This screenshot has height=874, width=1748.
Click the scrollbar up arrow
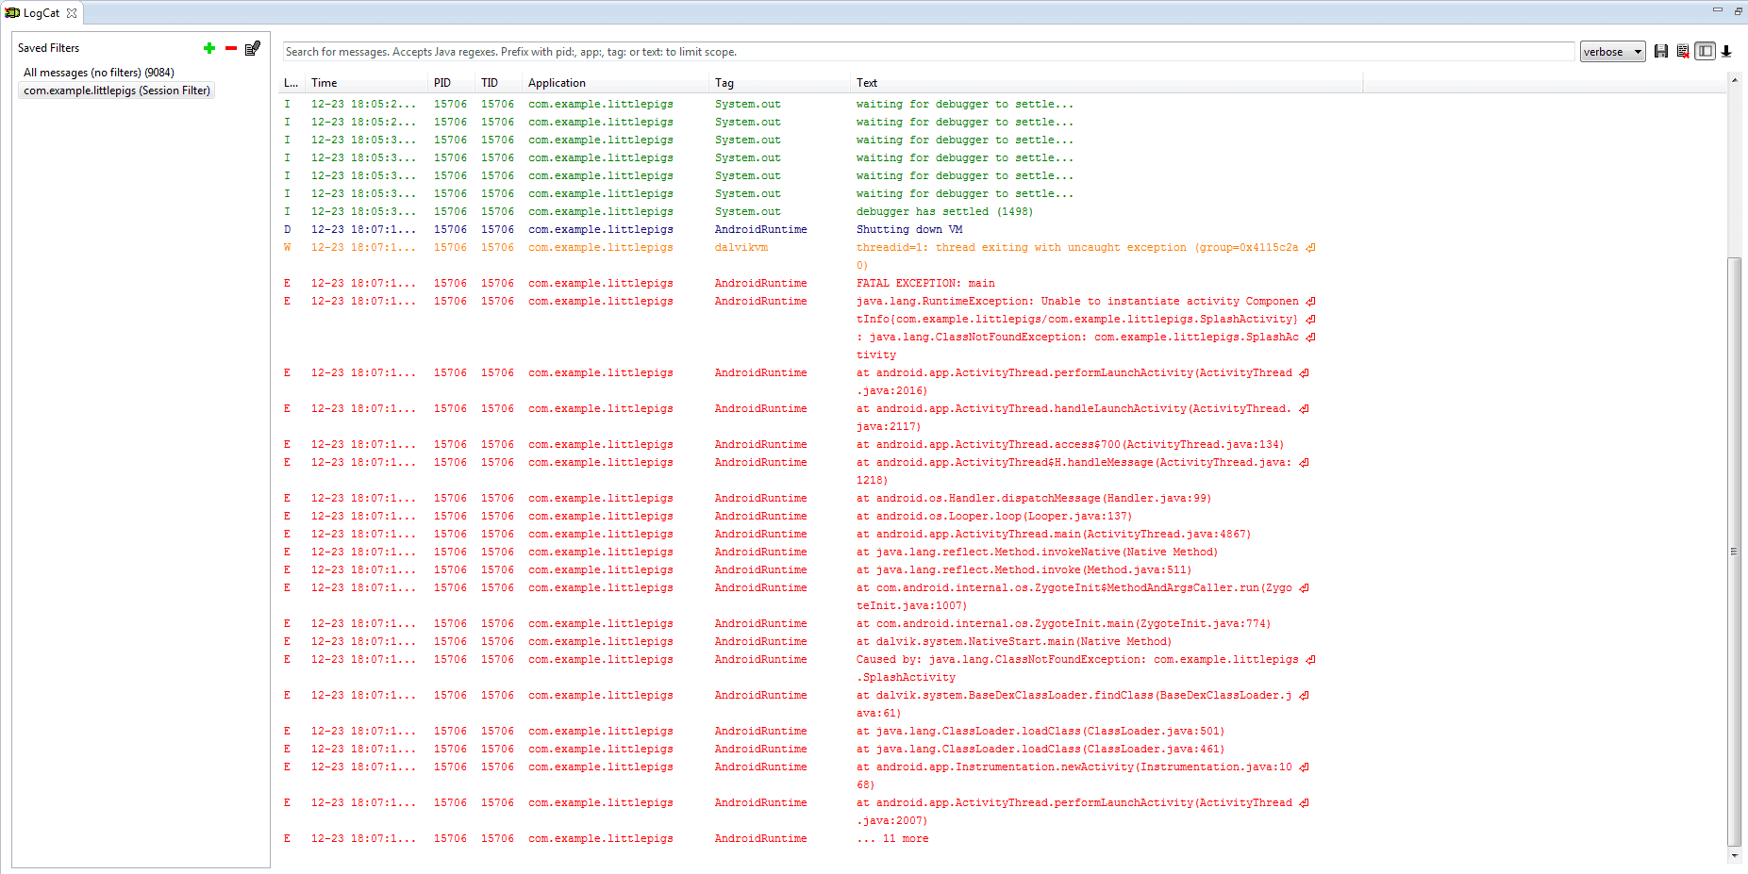click(1734, 79)
